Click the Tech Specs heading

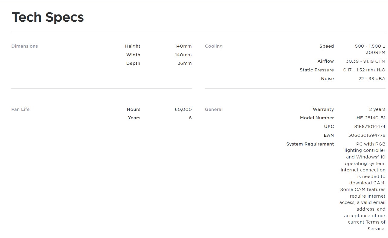click(x=47, y=17)
